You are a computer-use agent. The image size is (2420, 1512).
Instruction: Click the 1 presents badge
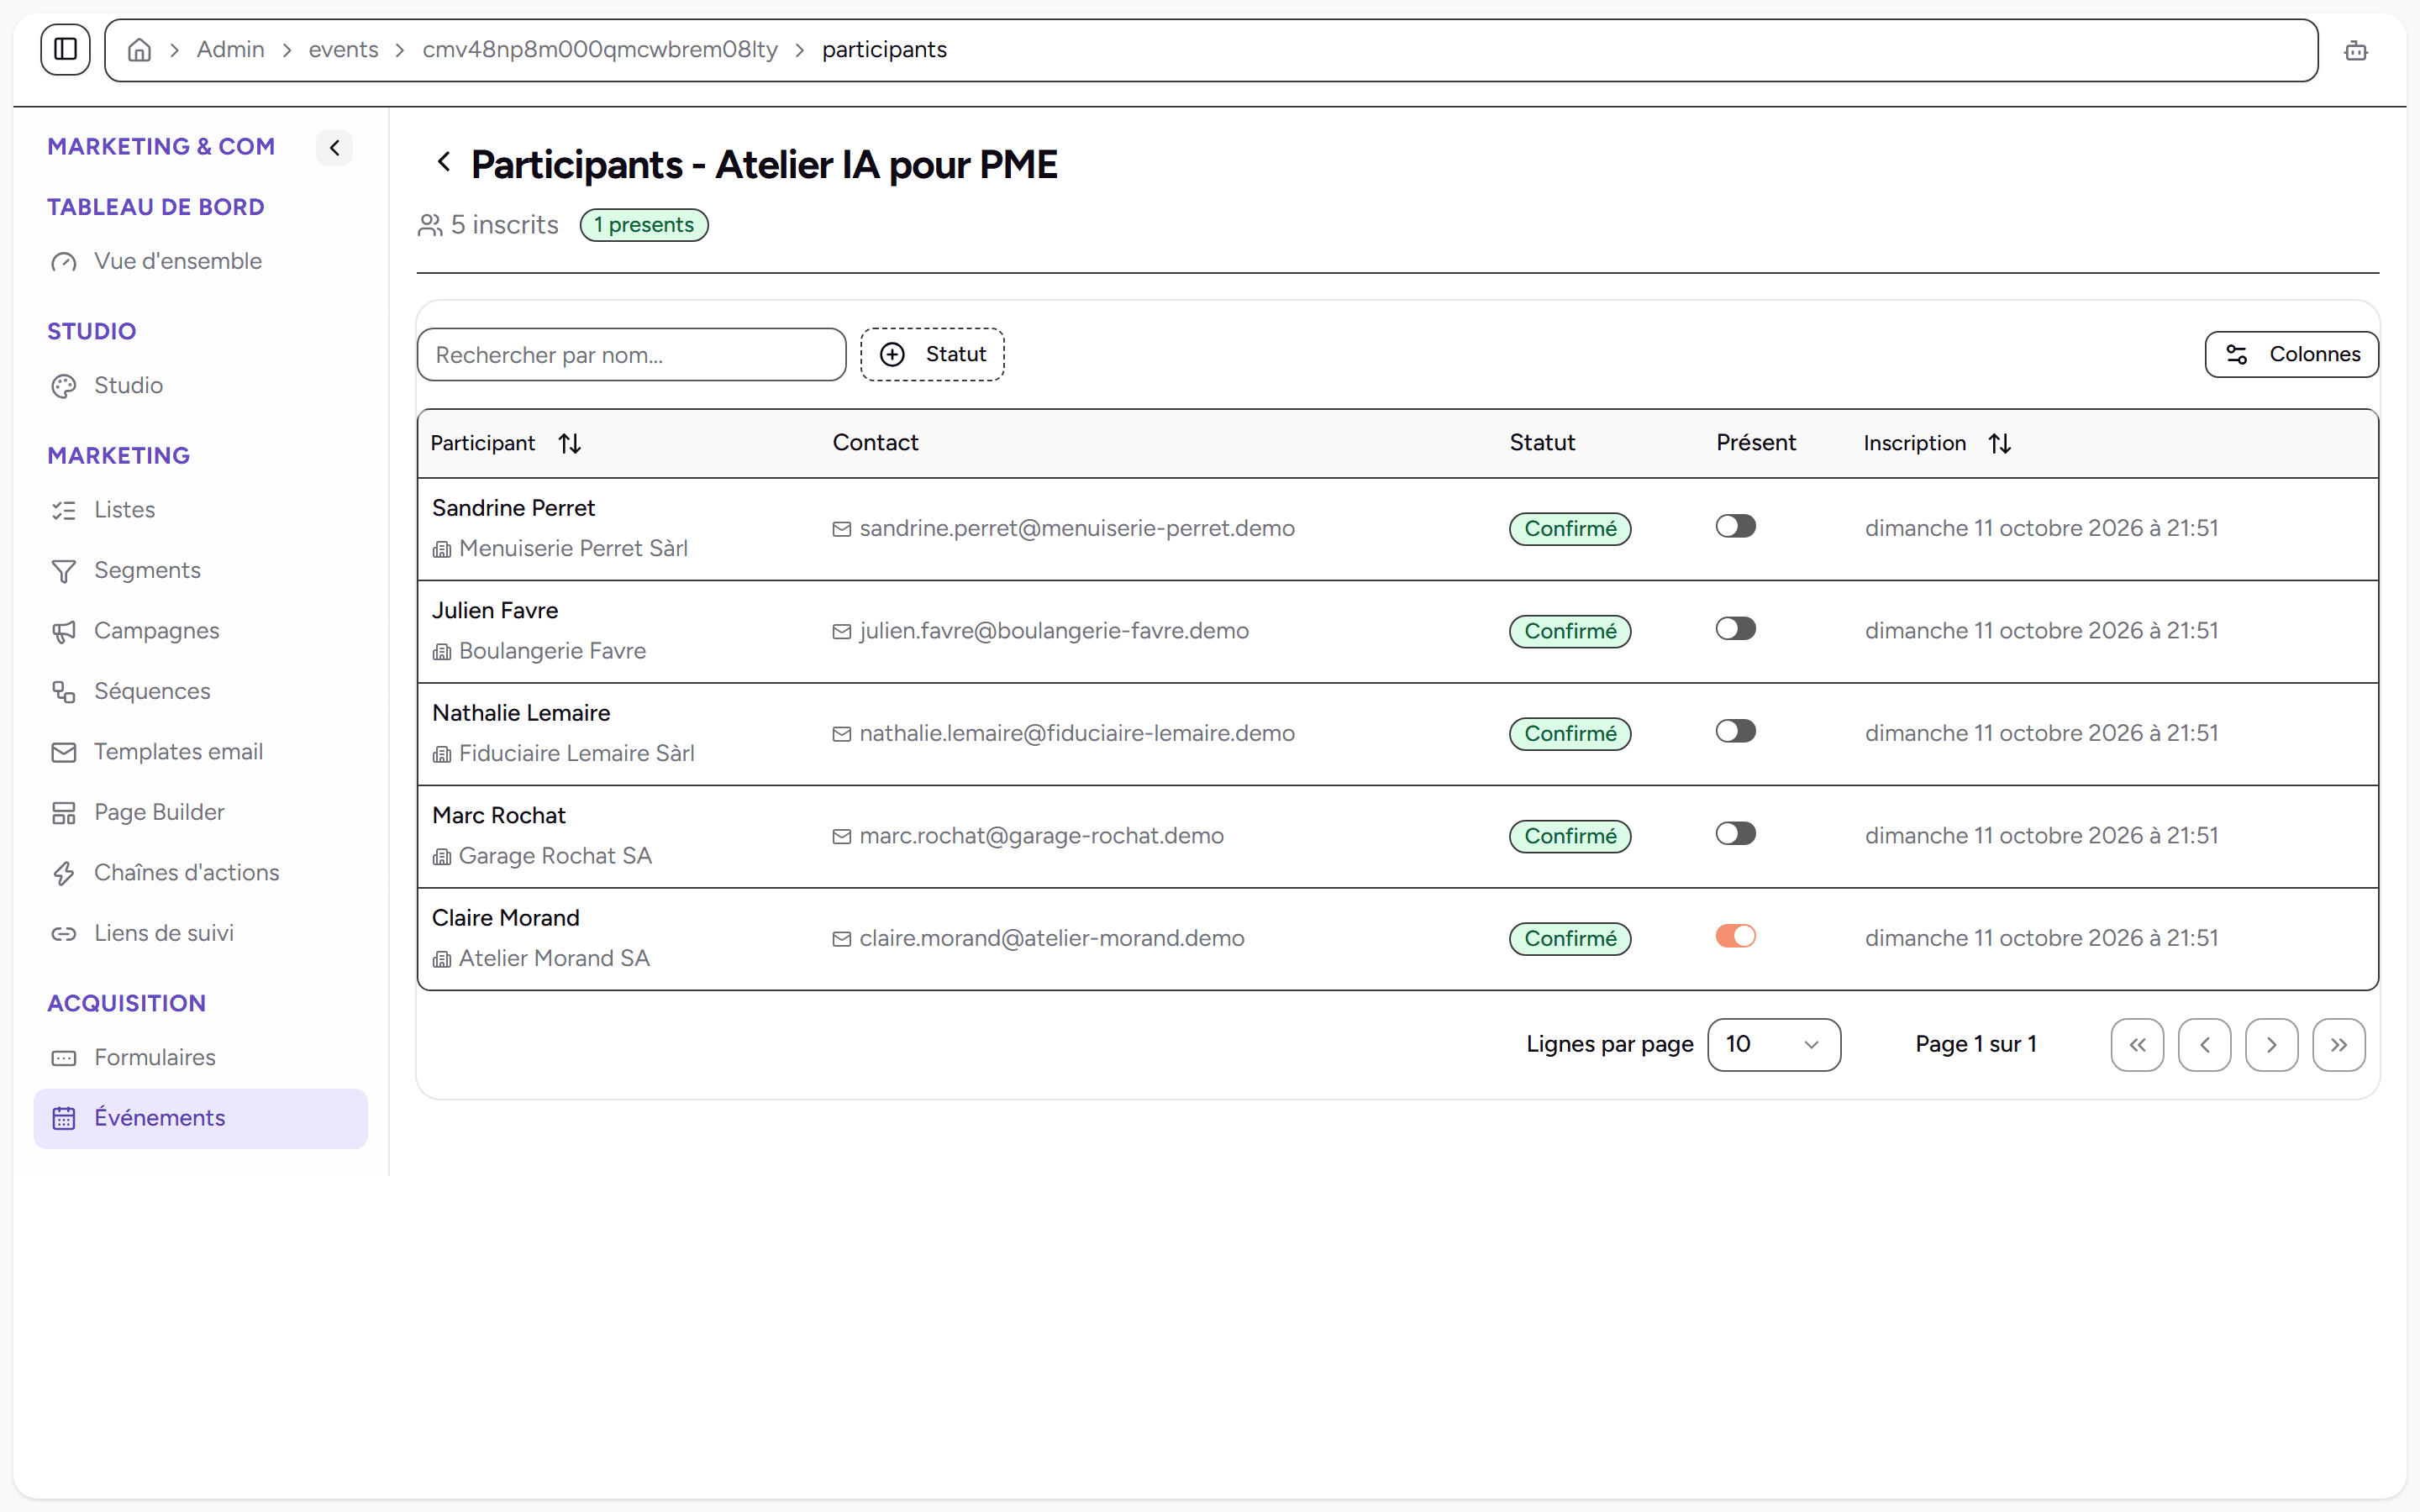(644, 225)
